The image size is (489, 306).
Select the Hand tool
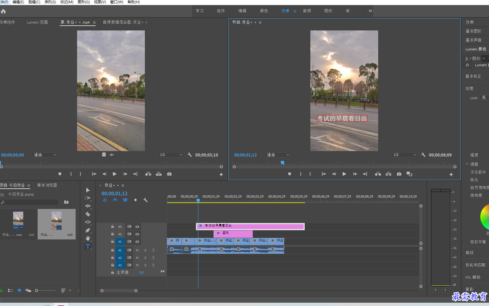coord(88,238)
